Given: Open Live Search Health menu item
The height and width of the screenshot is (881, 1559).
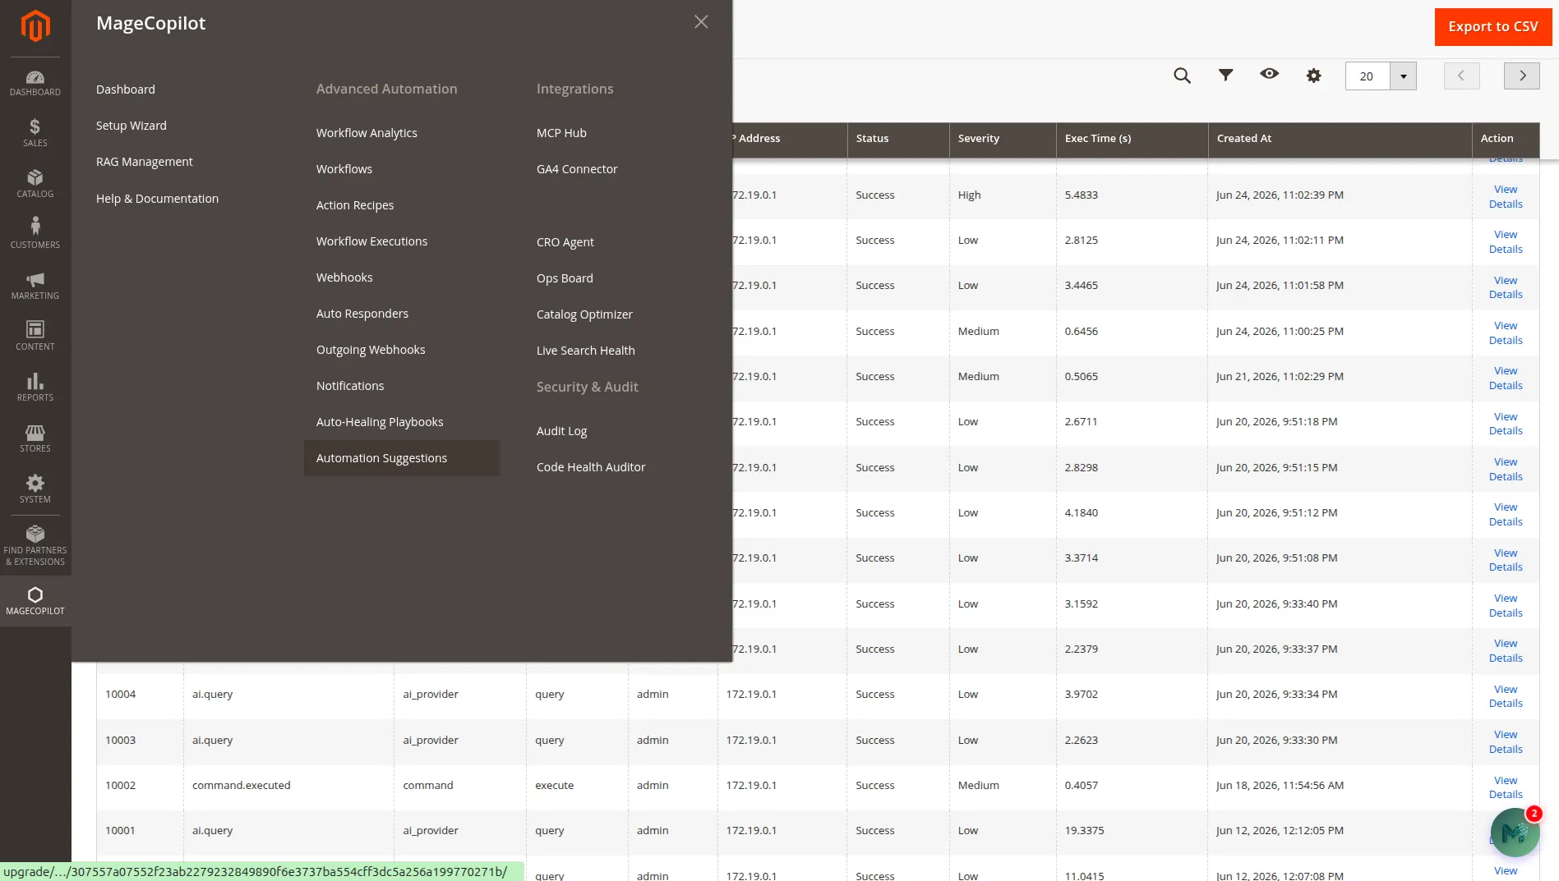Looking at the screenshot, I should [x=586, y=351].
